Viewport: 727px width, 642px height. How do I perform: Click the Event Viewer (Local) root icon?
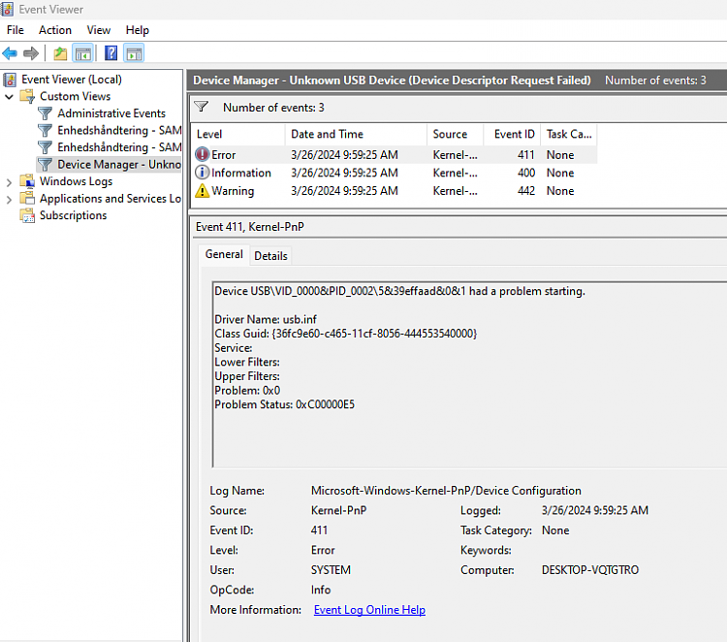pos(11,80)
